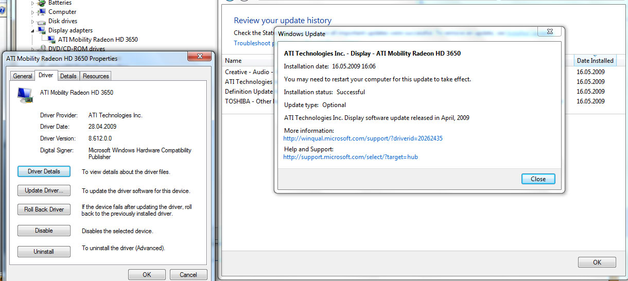This screenshot has width=628, height=281.
Task: Click the Driver Details button
Action: click(x=44, y=171)
